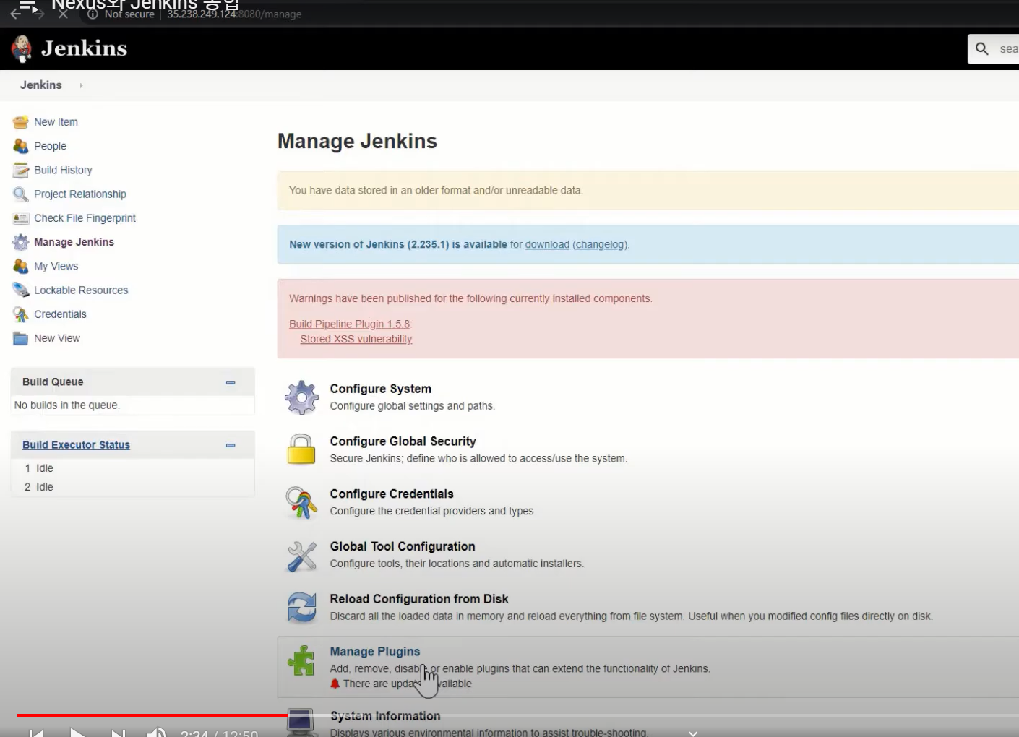Go to previous video
The height and width of the screenshot is (737, 1019).
(x=36, y=733)
